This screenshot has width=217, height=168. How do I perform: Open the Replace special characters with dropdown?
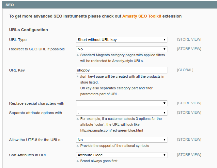coord(121,103)
